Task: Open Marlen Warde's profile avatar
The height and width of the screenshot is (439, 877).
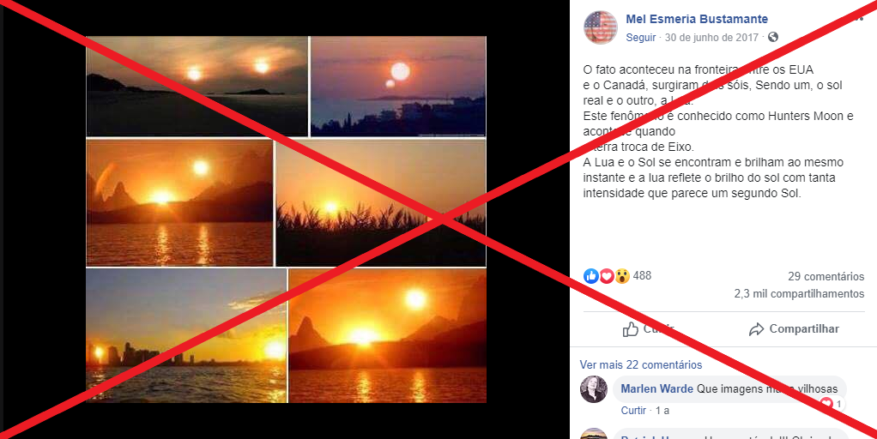Action: (594, 389)
